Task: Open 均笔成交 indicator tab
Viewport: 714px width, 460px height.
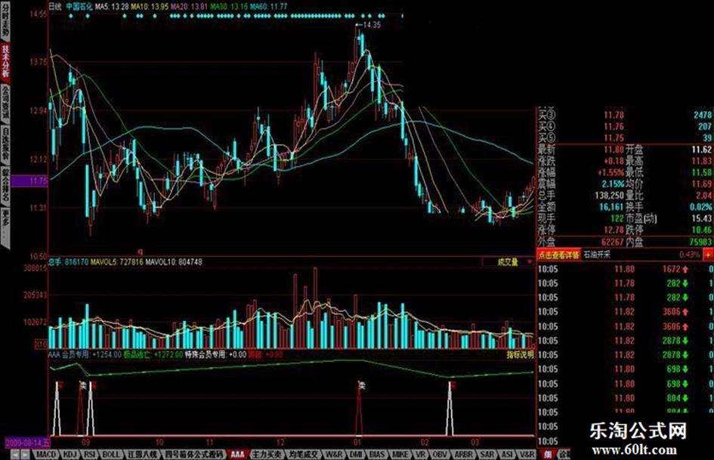Action: [x=304, y=455]
